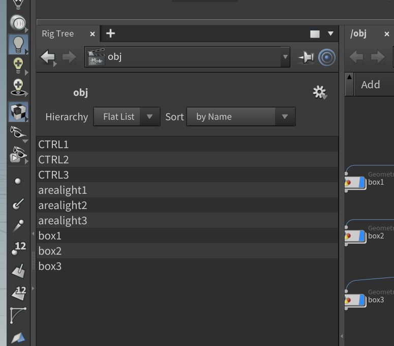The image size is (394, 346).
Task: Toggle the blue display flag on box2 node
Action: tap(362, 236)
